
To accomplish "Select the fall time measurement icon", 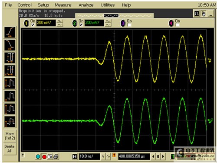I will (10, 45).
